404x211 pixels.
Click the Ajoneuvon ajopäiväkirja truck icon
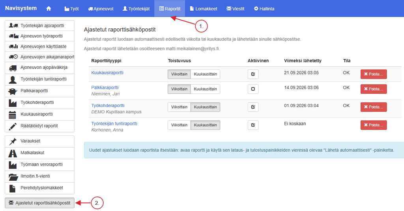[x=13, y=68]
